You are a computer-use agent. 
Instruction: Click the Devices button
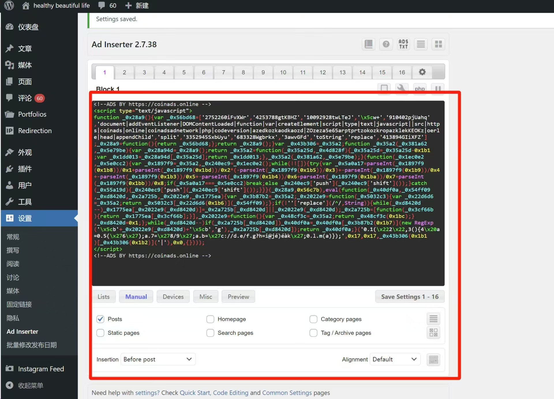coord(173,297)
